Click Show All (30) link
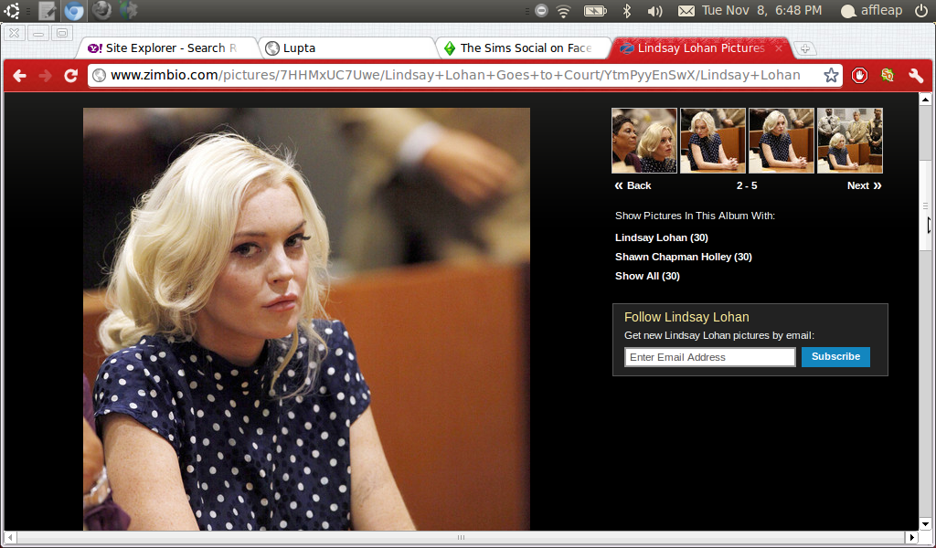The width and height of the screenshot is (936, 548). (x=647, y=276)
